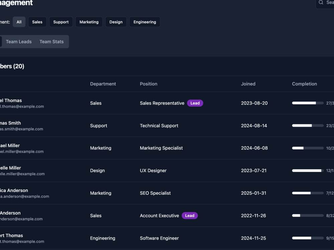The image size is (334, 250).
Task: Click the smith@example.com email
Action: tap(21, 129)
